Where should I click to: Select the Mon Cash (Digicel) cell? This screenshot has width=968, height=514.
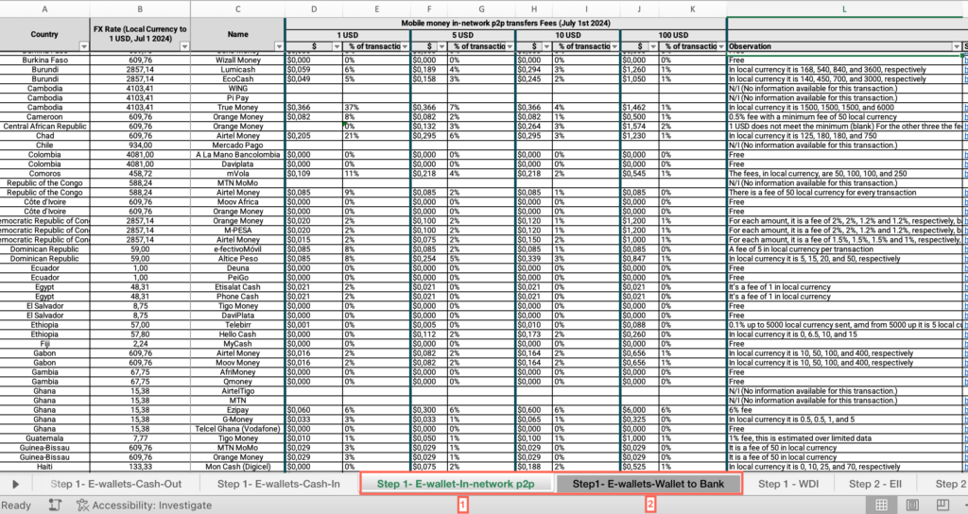tap(237, 467)
